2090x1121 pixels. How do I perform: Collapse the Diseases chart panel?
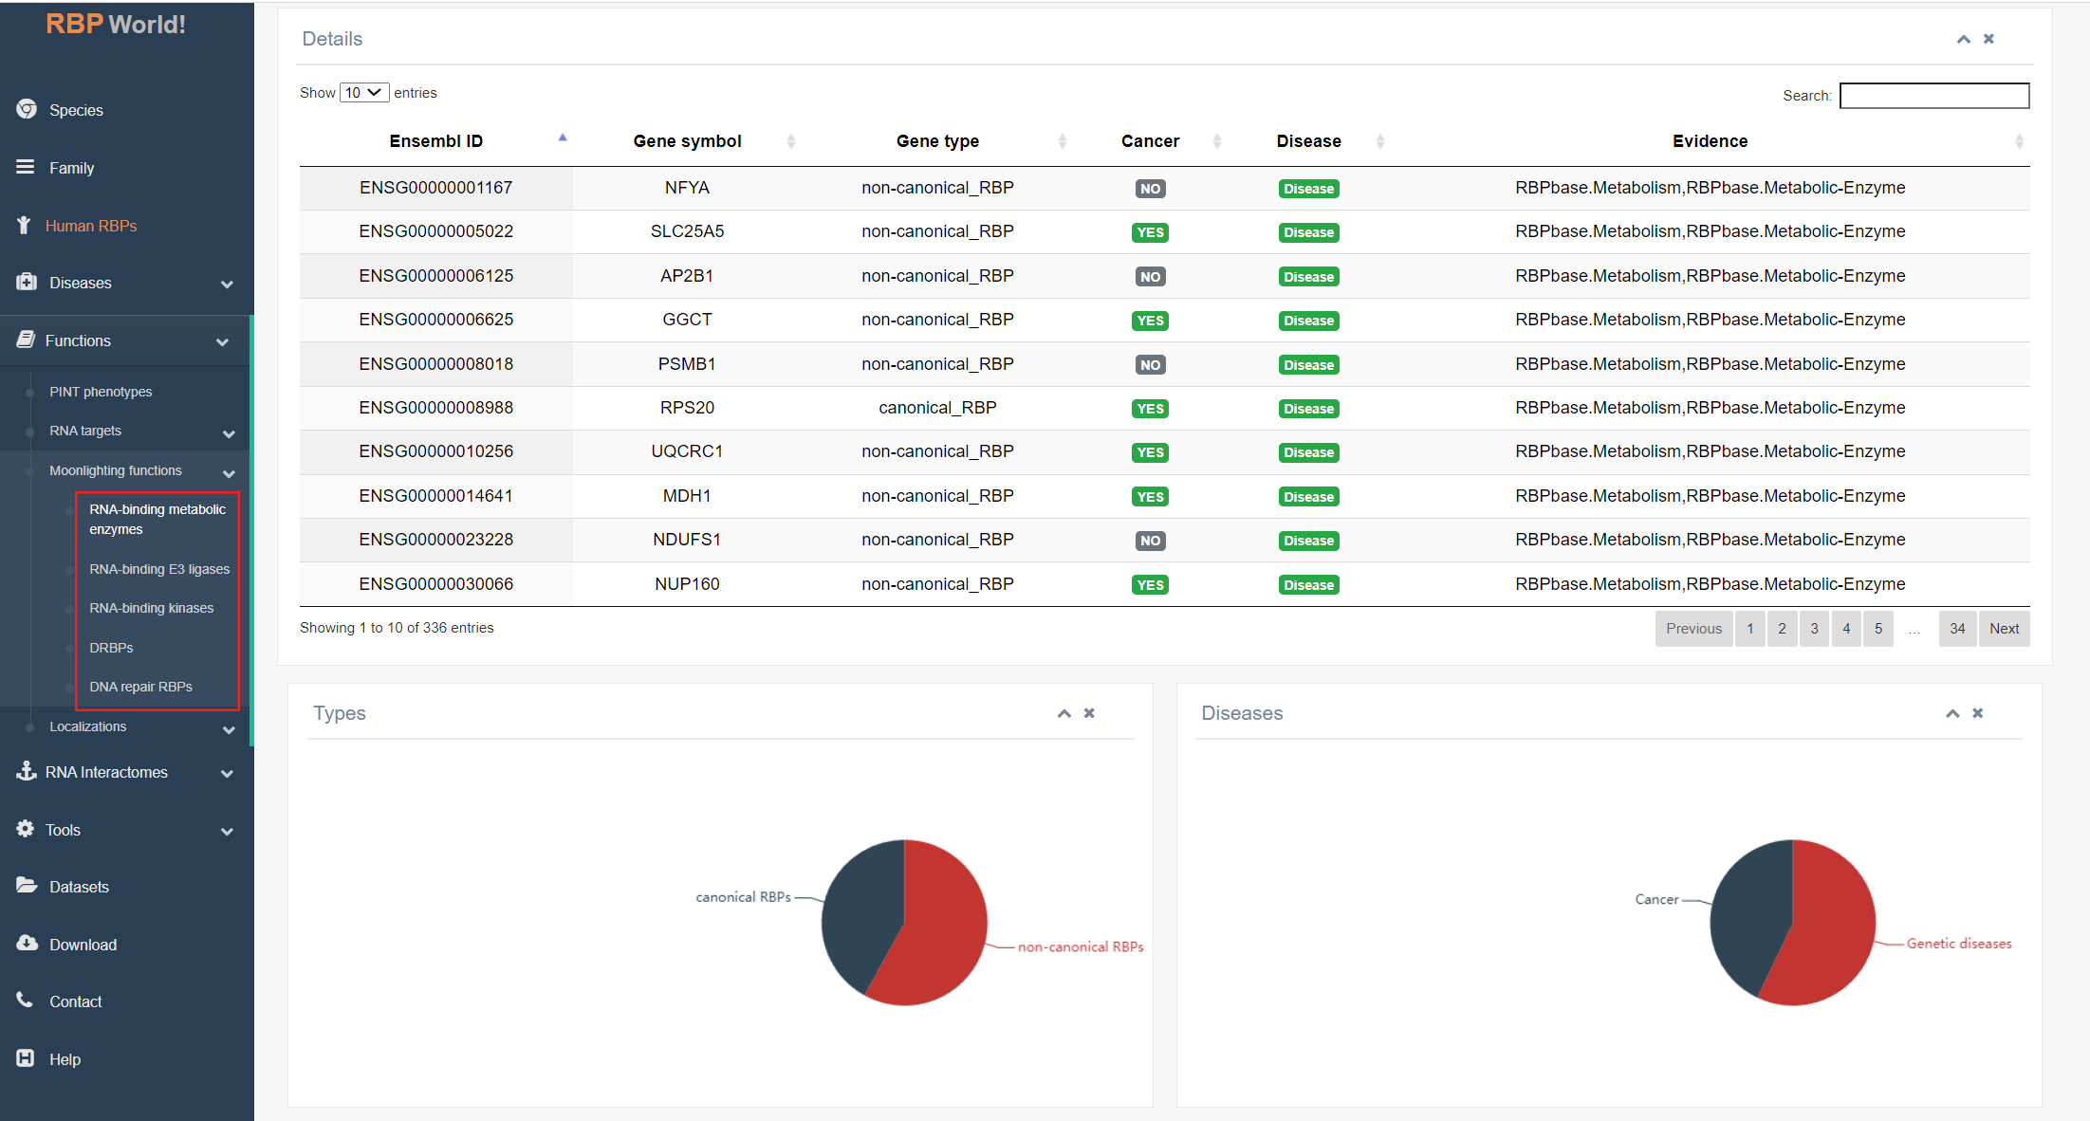click(1952, 713)
